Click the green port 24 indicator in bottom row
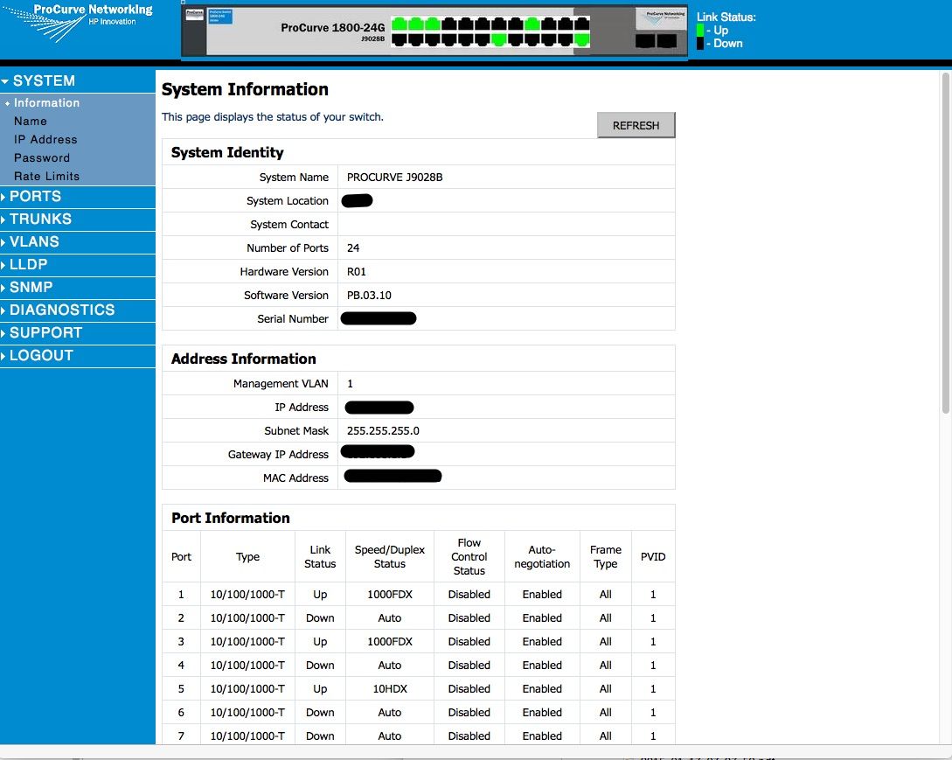This screenshot has height=760, width=952. [582, 39]
